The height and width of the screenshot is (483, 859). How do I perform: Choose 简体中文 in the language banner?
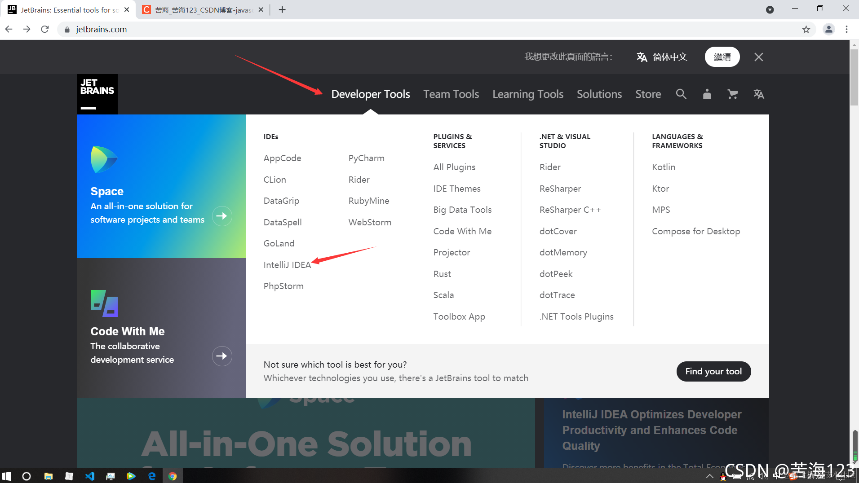(x=662, y=57)
